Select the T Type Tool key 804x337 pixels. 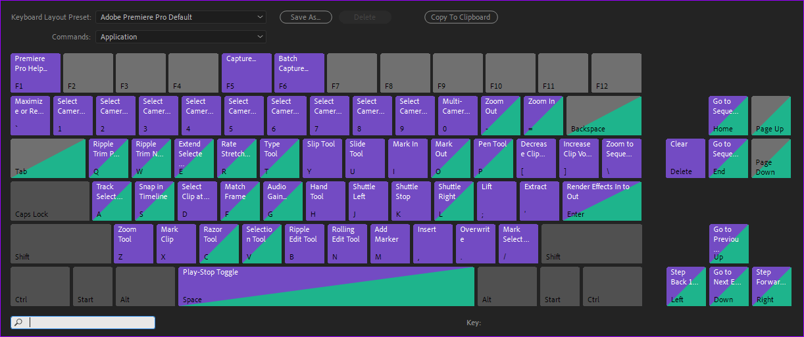tap(280, 158)
